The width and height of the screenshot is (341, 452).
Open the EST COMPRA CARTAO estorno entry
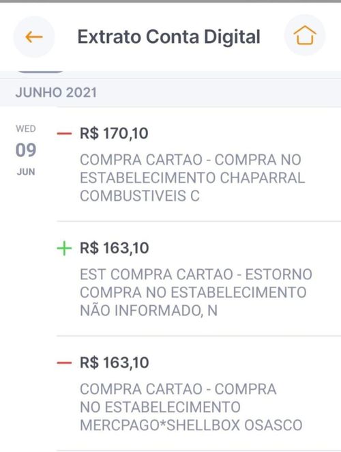click(196, 292)
